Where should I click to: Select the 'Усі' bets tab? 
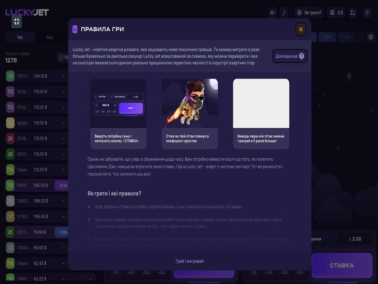pos(20,37)
